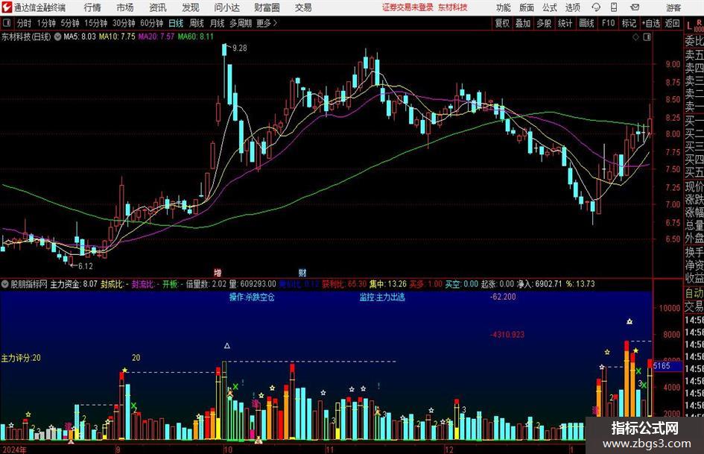Switch to 分时 chart period
This screenshot has width=704, height=454.
(x=25, y=23)
